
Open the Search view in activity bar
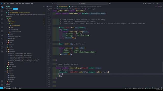point(2,11)
